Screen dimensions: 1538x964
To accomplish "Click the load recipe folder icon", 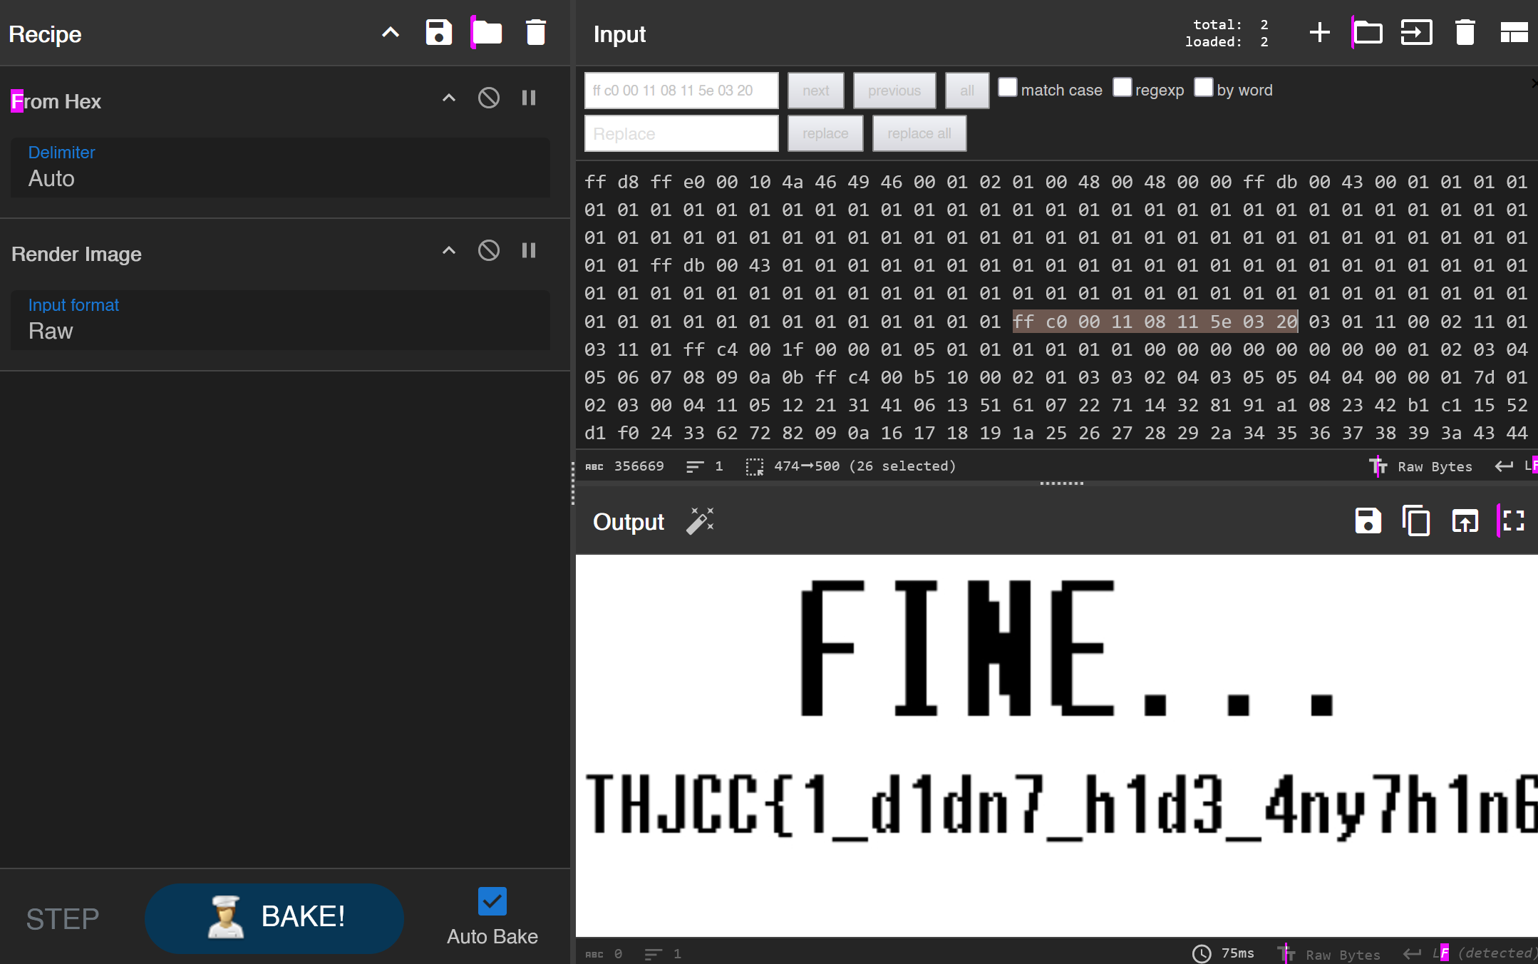I will 487,33.
